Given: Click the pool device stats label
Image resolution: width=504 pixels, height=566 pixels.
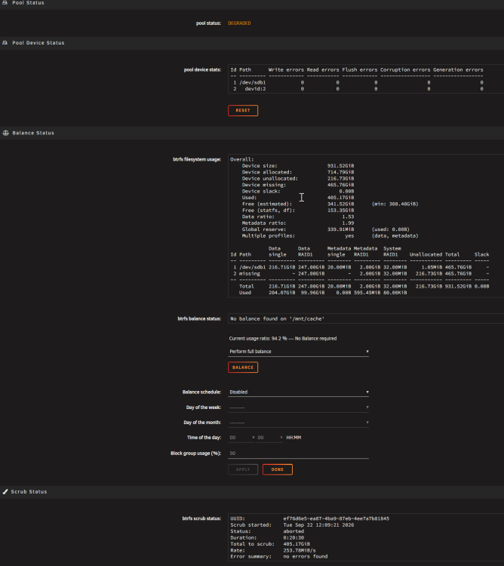Looking at the screenshot, I should pos(202,70).
